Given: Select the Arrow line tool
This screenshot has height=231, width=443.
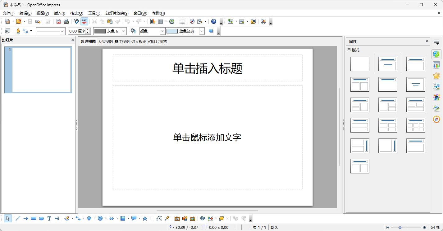Looking at the screenshot, I should pyautogui.click(x=26, y=218).
